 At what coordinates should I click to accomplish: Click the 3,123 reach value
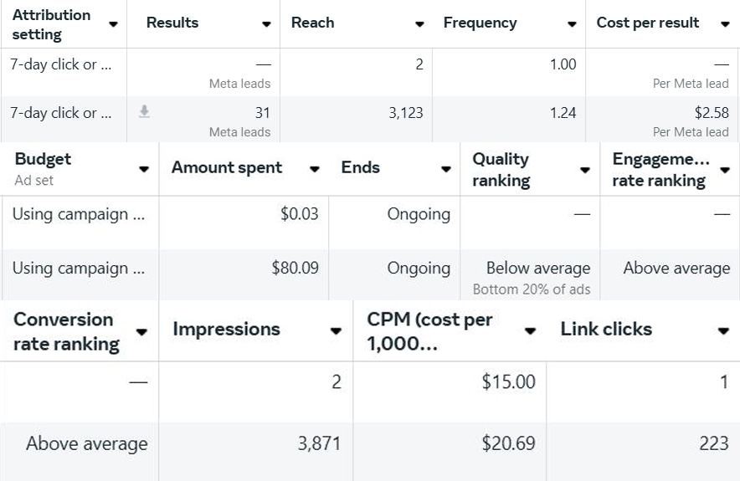click(x=406, y=113)
